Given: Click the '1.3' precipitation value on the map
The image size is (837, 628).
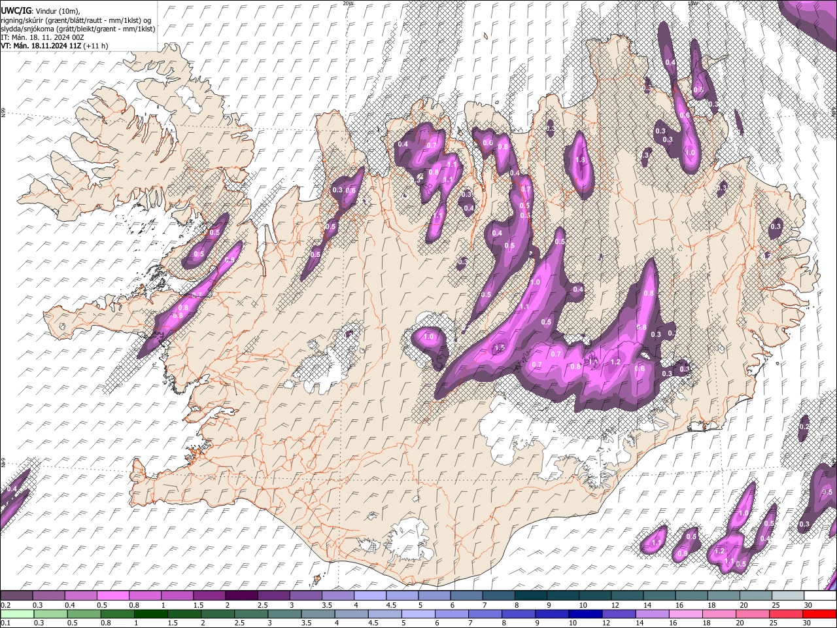Looking at the screenshot, I should pyautogui.click(x=579, y=160).
